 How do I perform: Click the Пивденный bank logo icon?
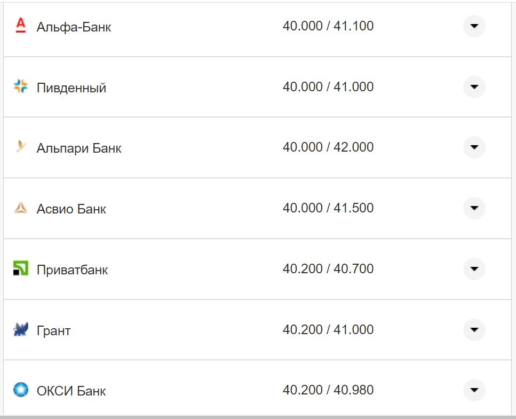click(x=20, y=86)
